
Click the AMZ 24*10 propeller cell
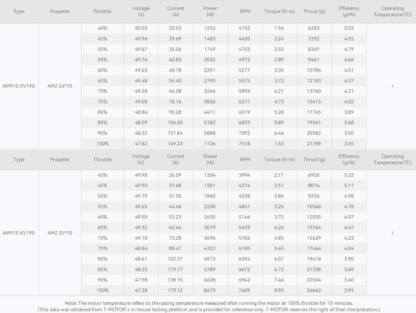point(60,86)
